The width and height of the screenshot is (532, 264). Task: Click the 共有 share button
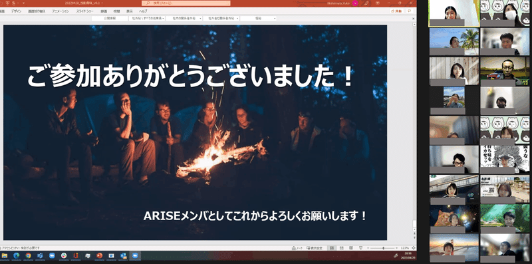tap(396, 11)
